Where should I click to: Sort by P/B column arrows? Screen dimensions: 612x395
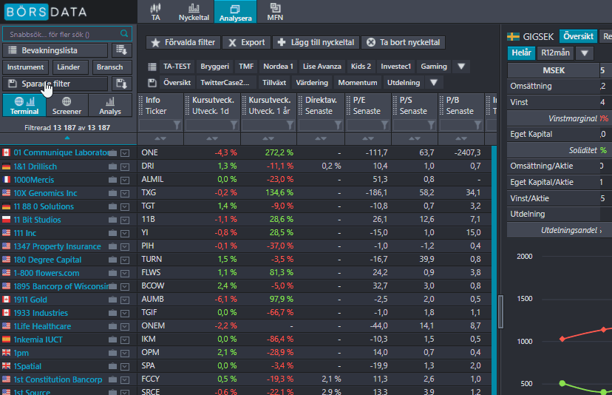461,139
